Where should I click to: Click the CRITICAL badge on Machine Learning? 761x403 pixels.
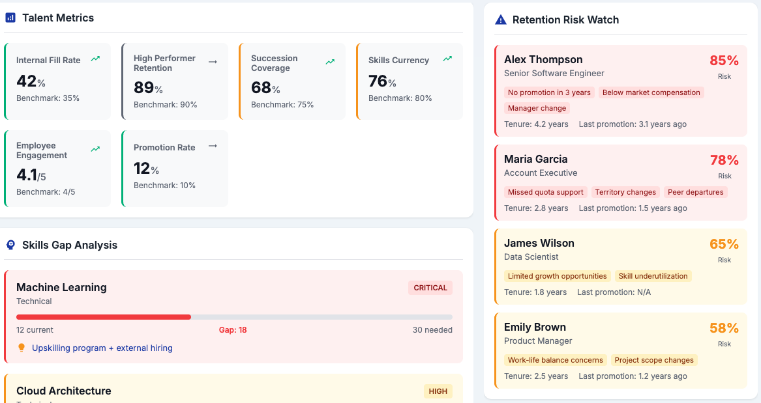430,288
